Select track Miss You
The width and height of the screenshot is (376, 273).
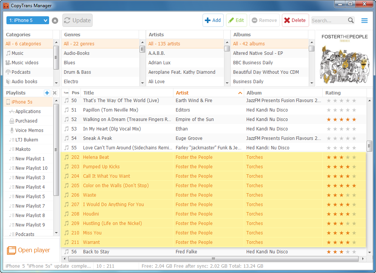(214, 233)
